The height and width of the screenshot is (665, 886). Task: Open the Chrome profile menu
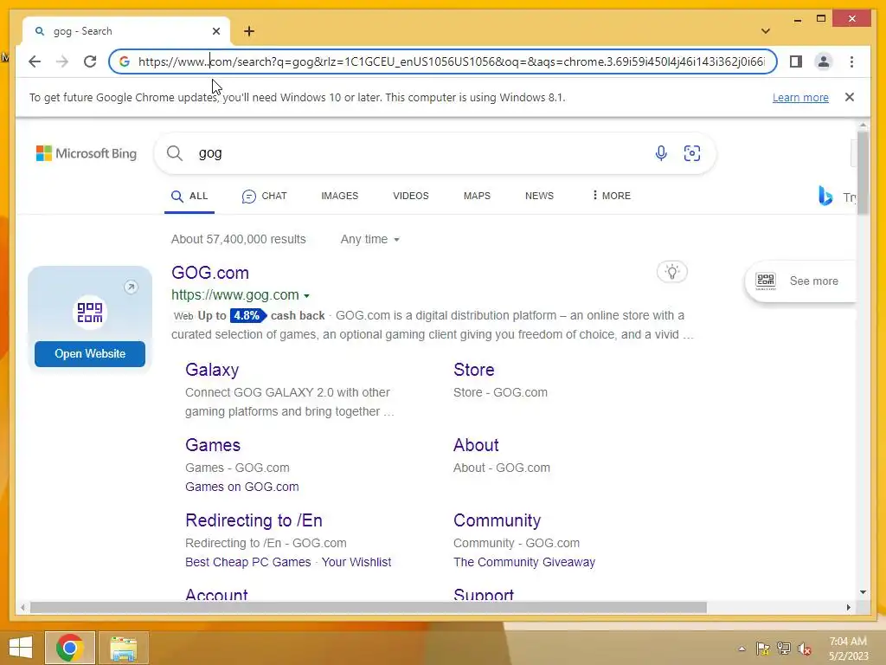tap(824, 61)
